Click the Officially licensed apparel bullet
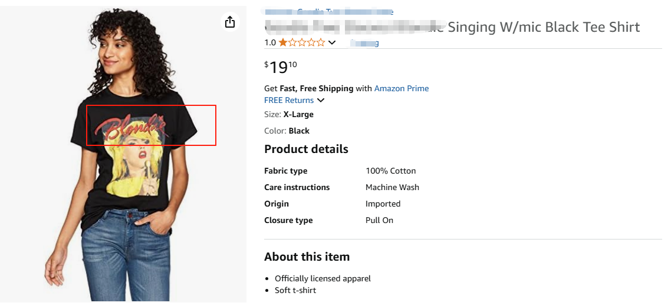The image size is (671, 306). pyautogui.click(x=323, y=278)
